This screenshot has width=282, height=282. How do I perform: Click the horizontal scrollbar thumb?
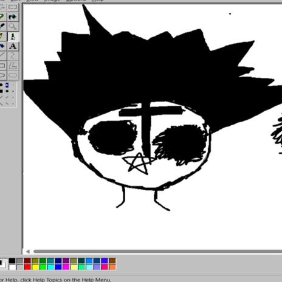[157, 252]
